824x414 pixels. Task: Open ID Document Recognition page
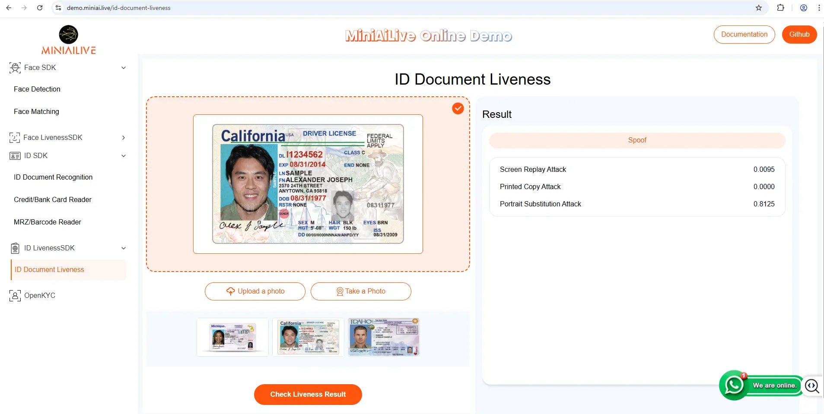click(53, 177)
